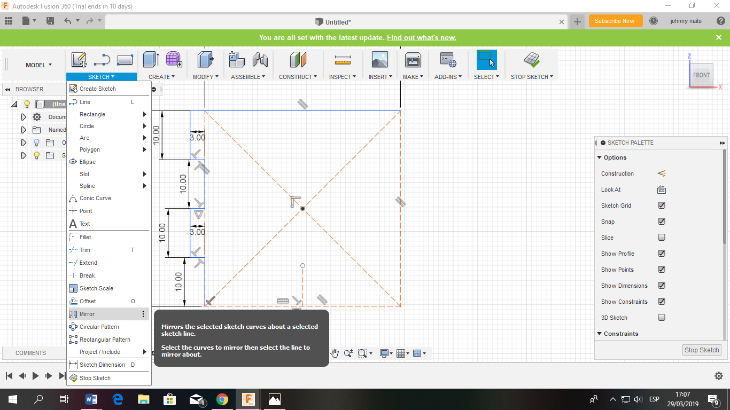Click the timeline play button

pos(35,376)
